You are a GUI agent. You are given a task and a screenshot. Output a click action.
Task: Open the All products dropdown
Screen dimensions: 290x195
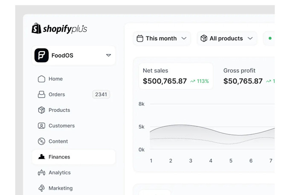(227, 38)
